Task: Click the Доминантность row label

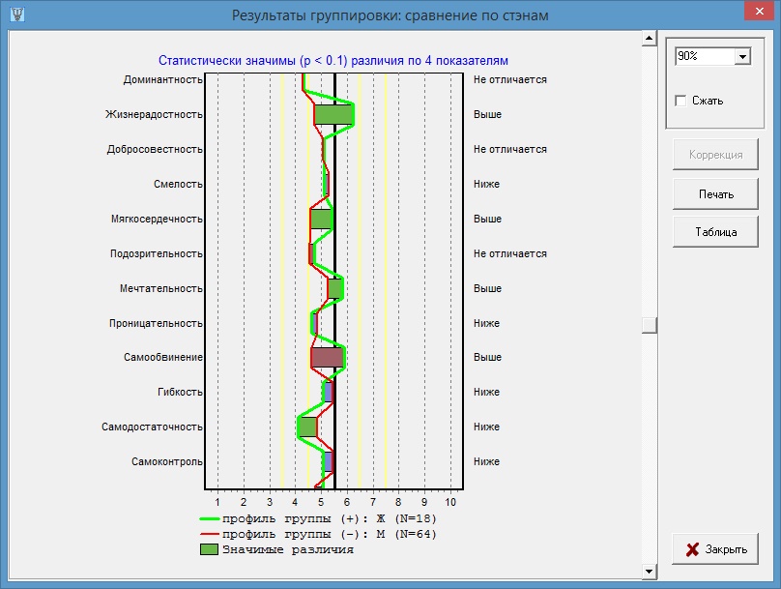Action: (x=163, y=79)
